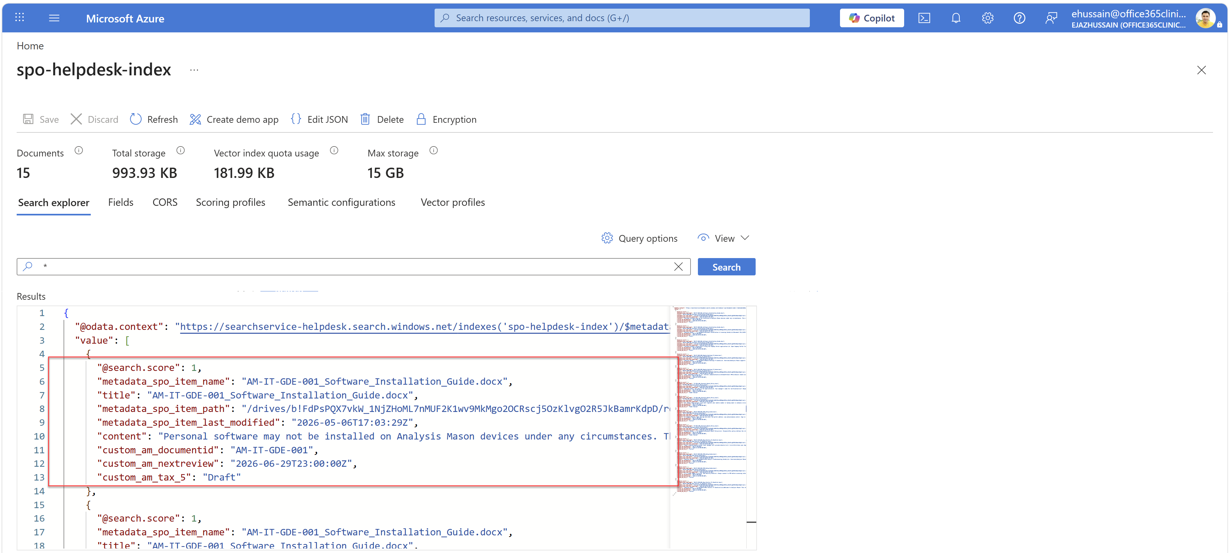Click the 181.99 KB vector quota value
Viewport: 1230px width, 553px height.
click(x=244, y=173)
